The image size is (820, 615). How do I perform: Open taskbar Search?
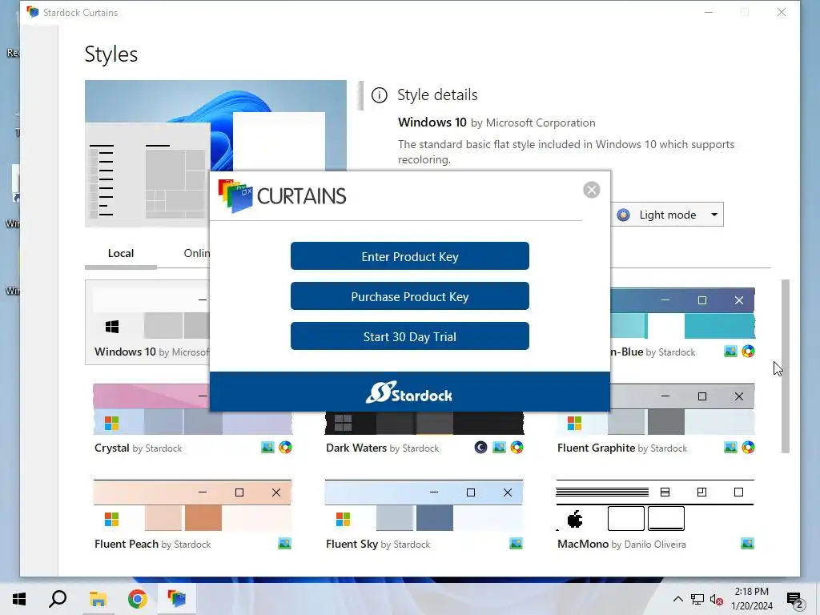click(x=58, y=599)
